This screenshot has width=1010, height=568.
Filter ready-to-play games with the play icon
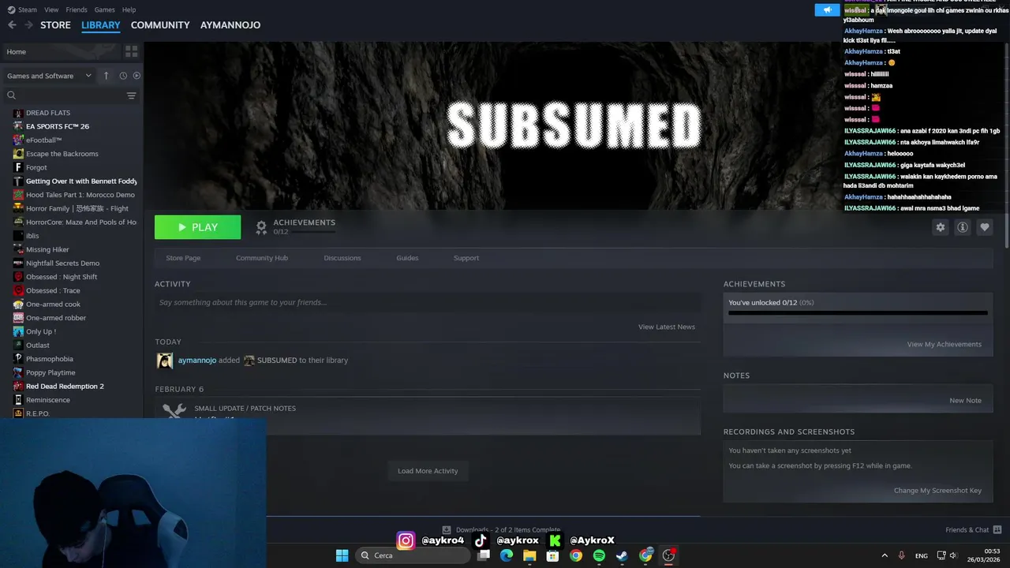click(x=137, y=76)
